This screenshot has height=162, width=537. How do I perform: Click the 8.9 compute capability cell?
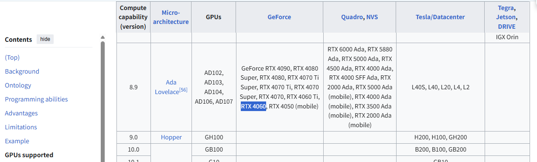(133, 87)
